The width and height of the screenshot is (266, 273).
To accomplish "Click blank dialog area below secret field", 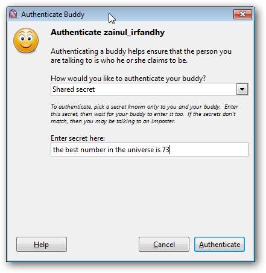I will coord(150,193).
